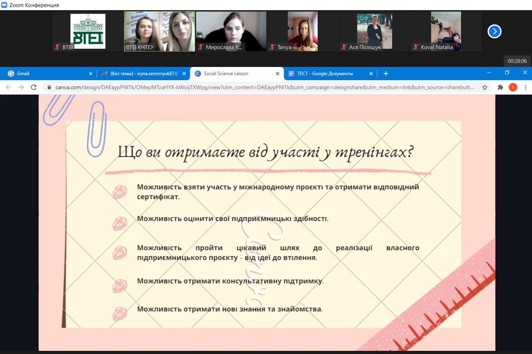Screen dimensions: 532x354
Task: Open a new browser tab
Action: pos(386,74)
